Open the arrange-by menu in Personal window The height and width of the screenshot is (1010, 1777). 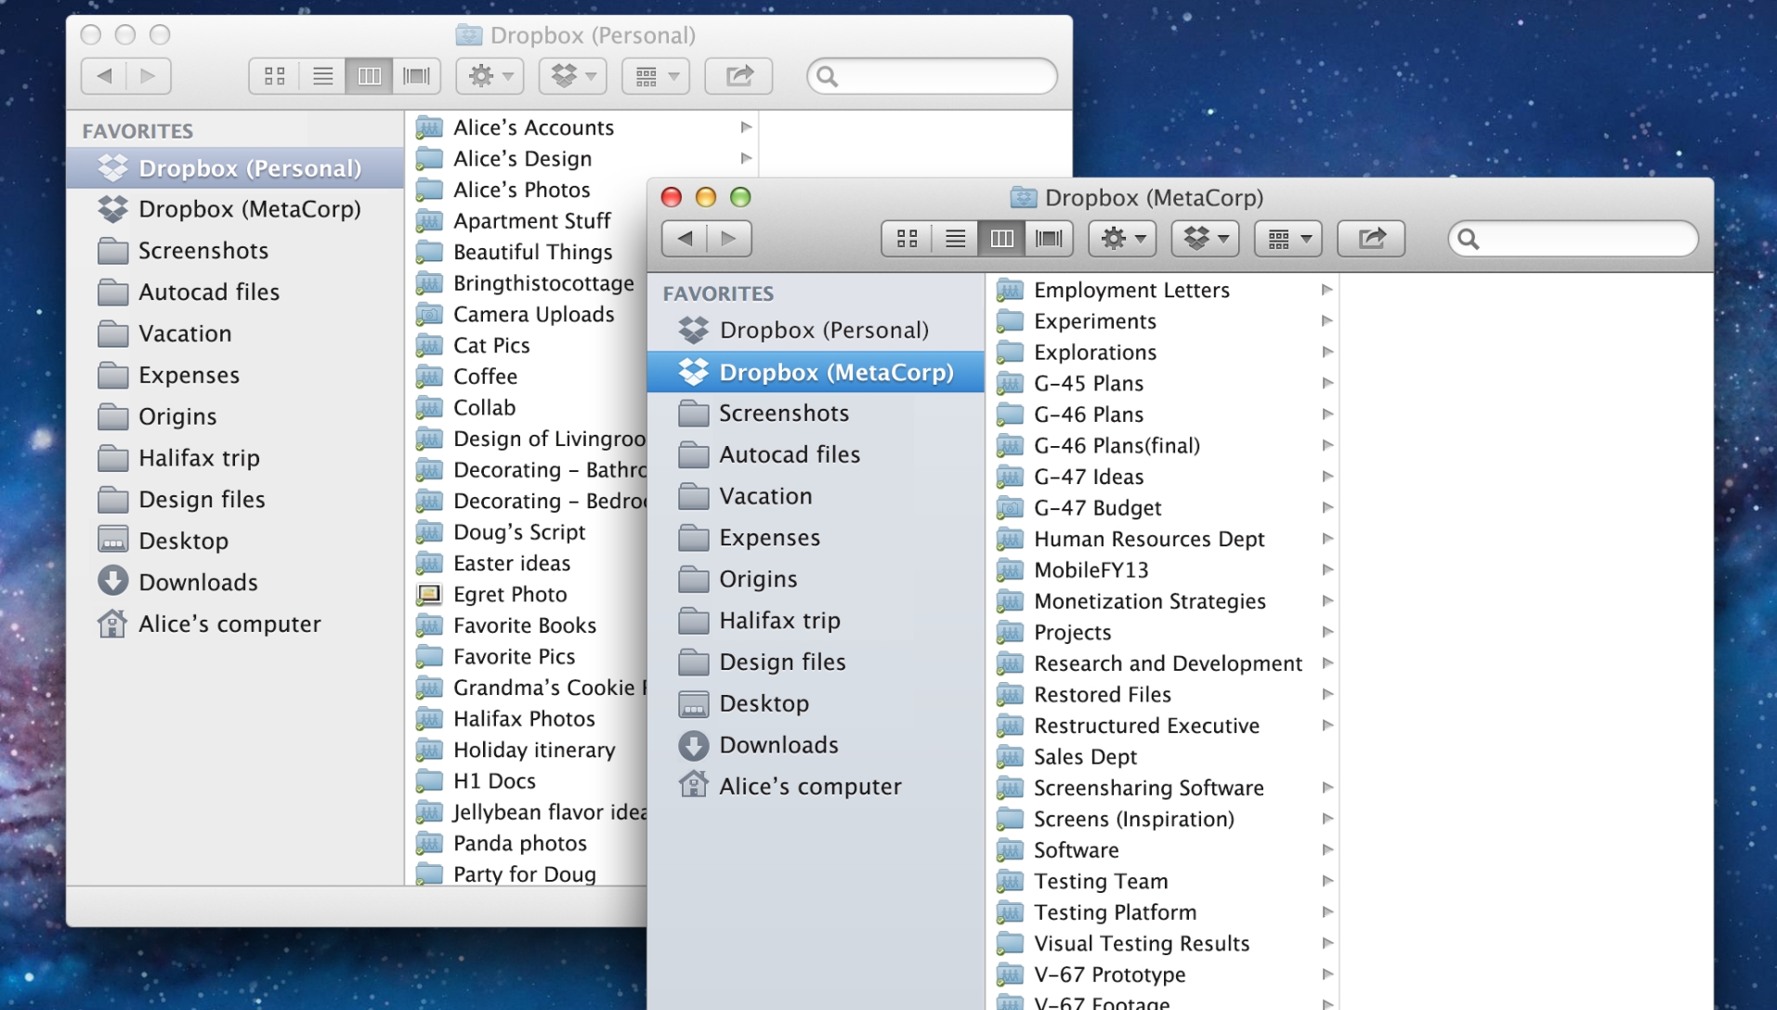[x=656, y=76]
